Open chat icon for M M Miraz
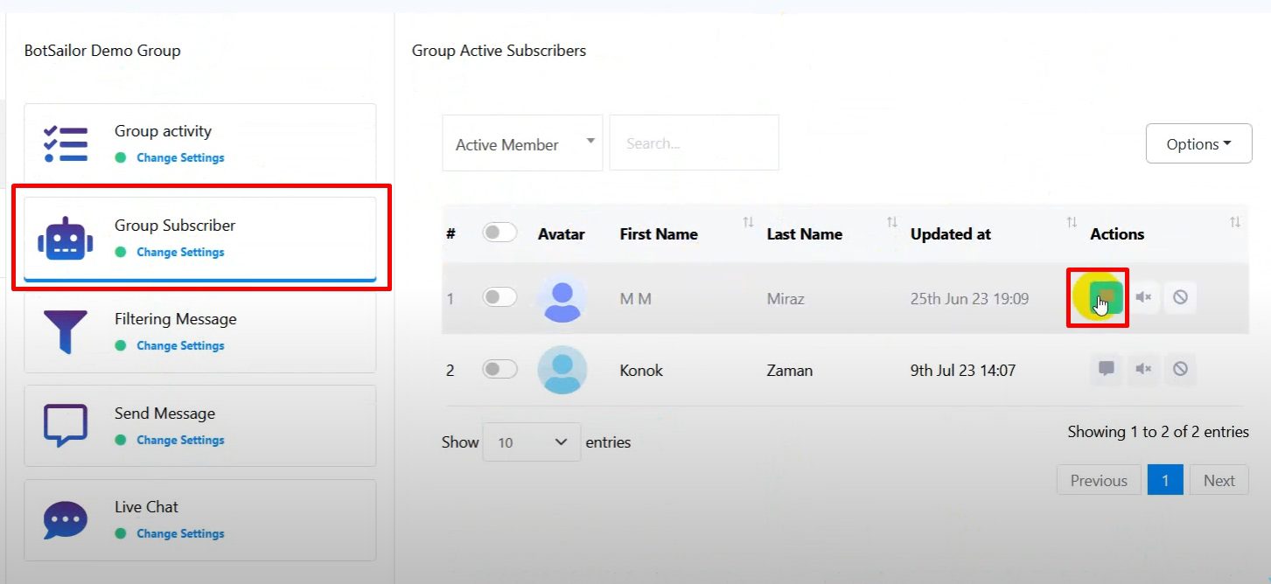Screen dimensions: 1271x584 click(1106, 298)
